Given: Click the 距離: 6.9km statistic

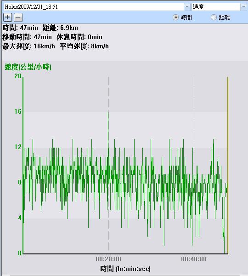Looking at the screenshot, I should click(x=60, y=28).
